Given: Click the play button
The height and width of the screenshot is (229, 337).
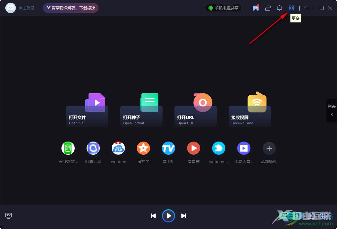Looking at the screenshot, I should [x=168, y=216].
